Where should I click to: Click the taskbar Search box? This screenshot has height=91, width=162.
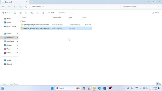click(68, 88)
